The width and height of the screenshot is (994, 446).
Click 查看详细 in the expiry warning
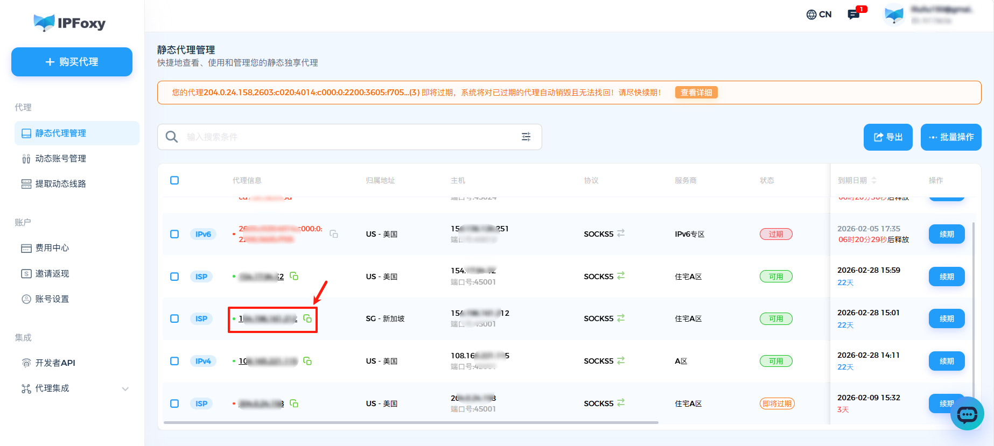[696, 93]
